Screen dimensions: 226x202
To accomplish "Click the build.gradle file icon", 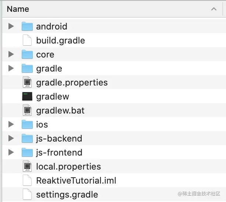I will pos(27,40).
